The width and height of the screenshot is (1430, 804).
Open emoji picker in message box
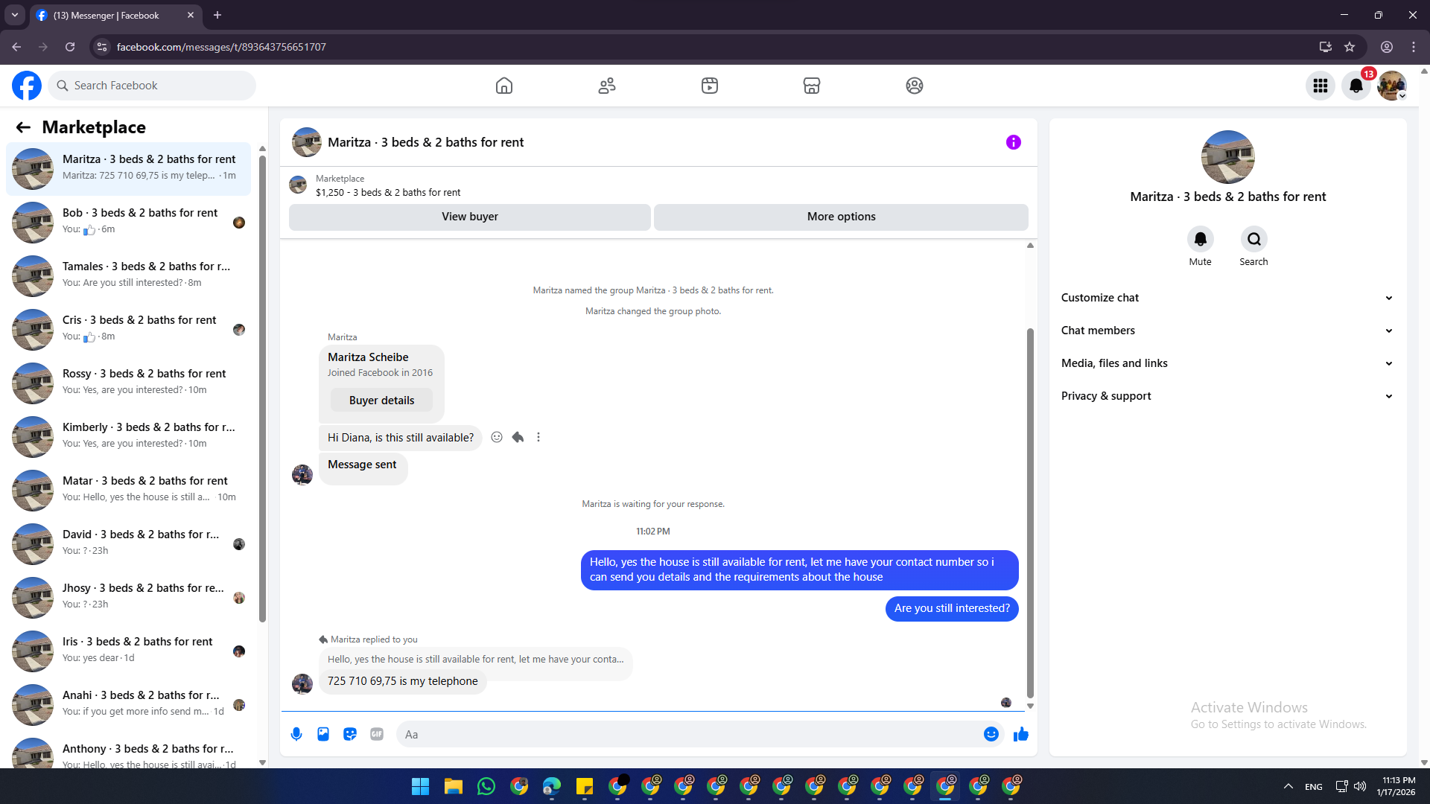[x=991, y=734]
